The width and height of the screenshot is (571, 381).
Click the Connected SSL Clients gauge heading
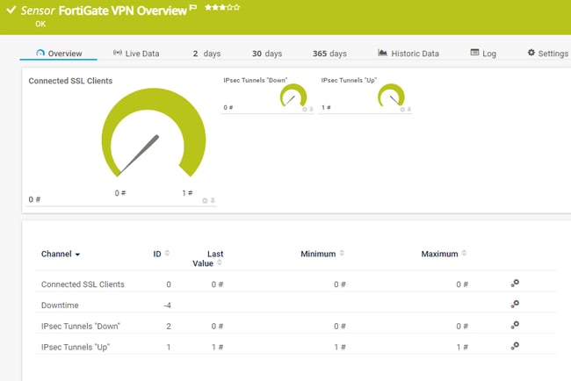point(70,81)
